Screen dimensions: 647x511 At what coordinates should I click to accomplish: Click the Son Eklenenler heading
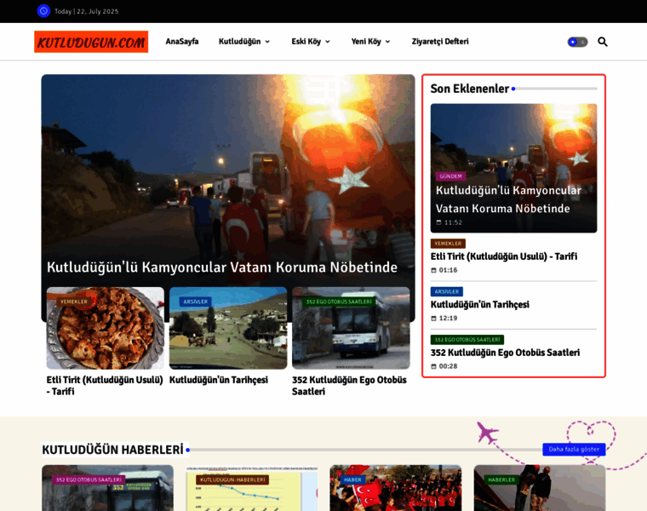click(470, 89)
